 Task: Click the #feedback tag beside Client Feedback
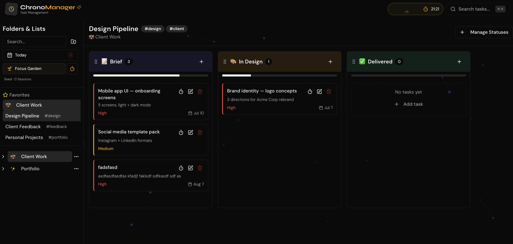coord(57,127)
